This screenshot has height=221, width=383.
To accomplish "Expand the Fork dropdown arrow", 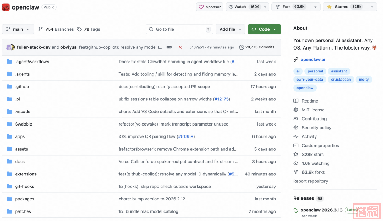I will [315, 7].
